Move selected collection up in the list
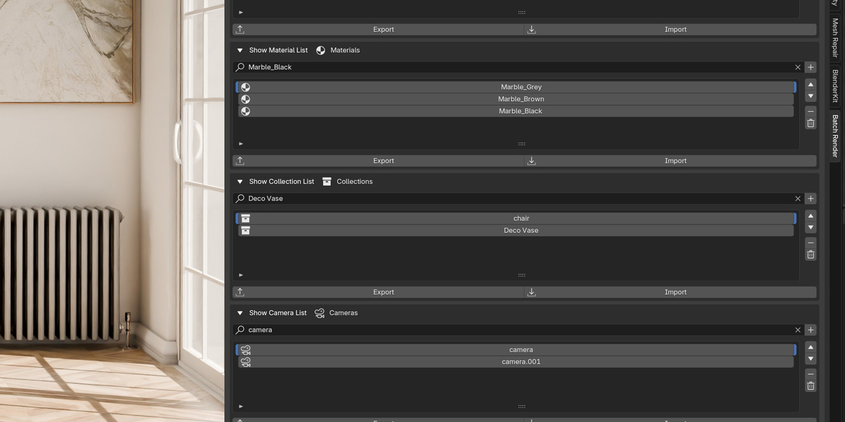Image resolution: width=845 pixels, height=422 pixels. click(x=810, y=216)
